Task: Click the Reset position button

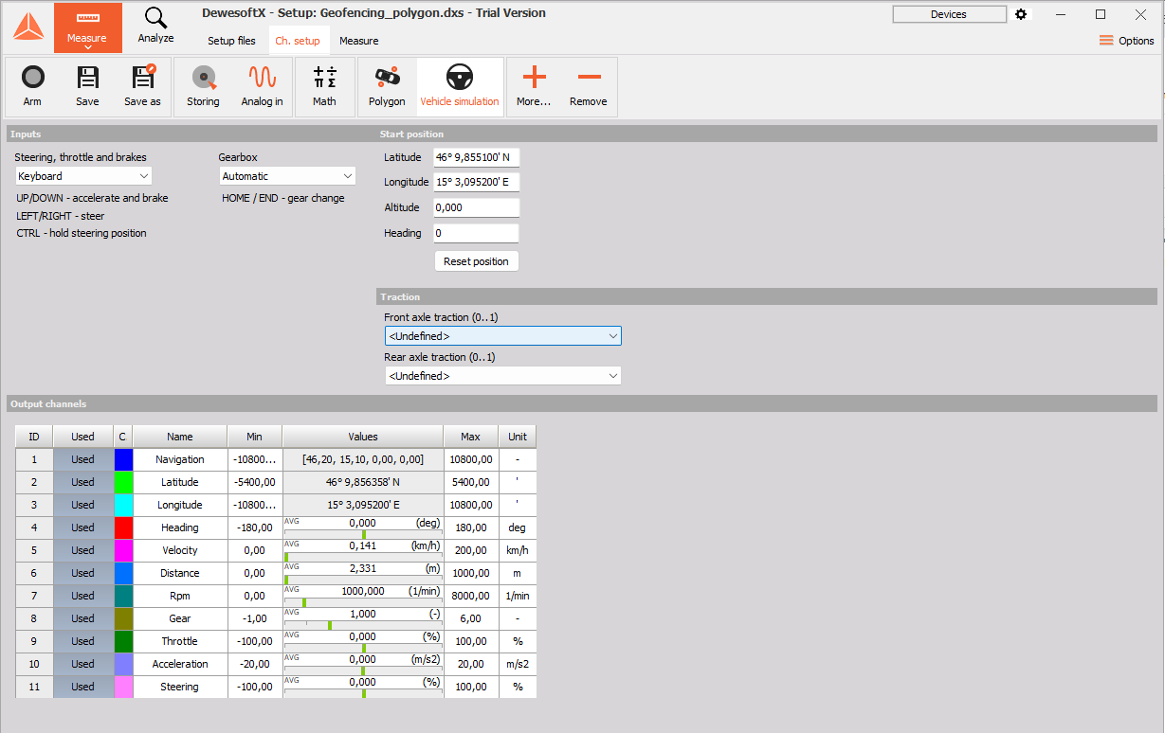Action: point(476,261)
